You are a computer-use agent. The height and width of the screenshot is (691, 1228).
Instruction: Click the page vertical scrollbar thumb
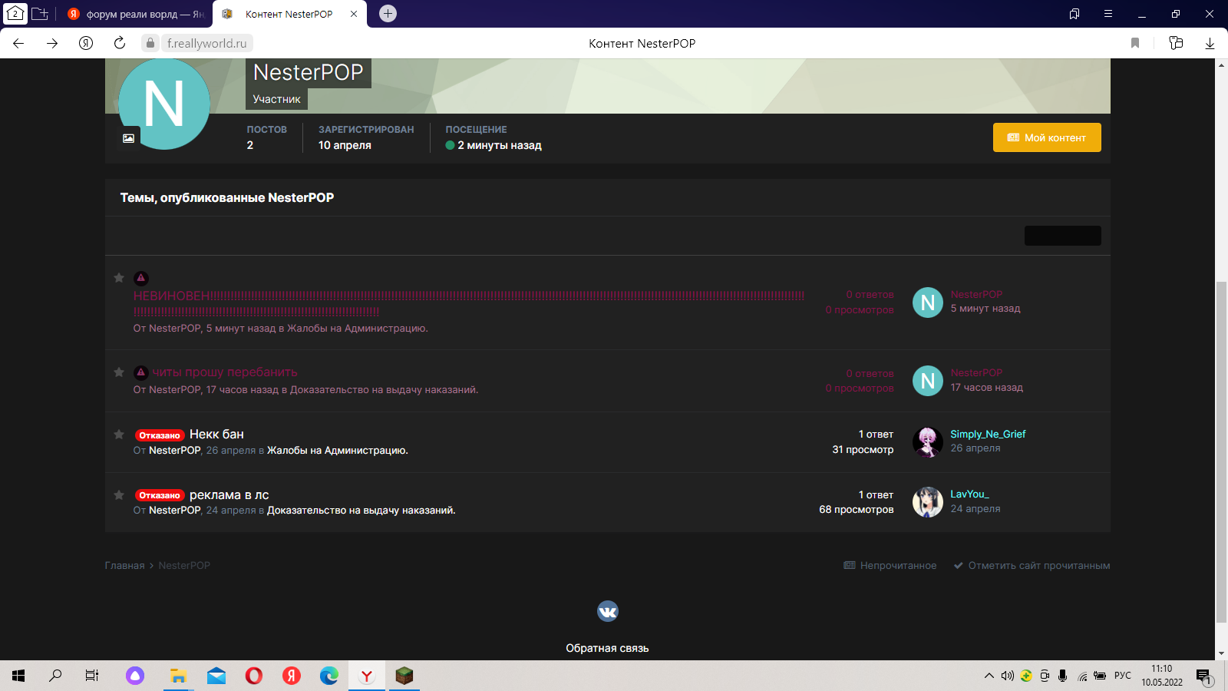click(1221, 451)
